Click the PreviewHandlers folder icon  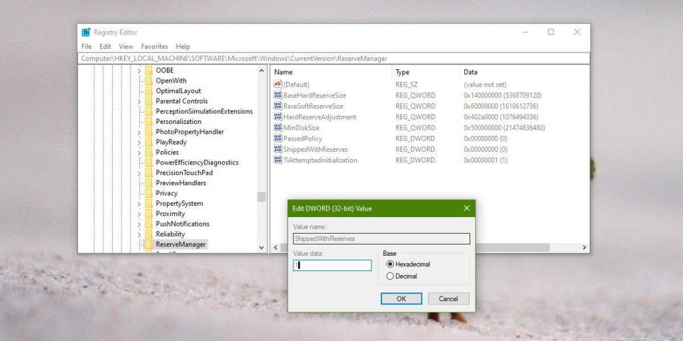point(149,182)
